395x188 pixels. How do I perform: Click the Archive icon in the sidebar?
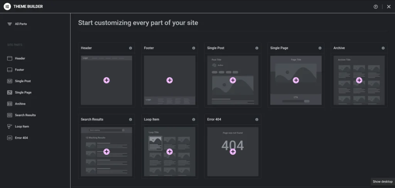pyautogui.click(x=10, y=104)
